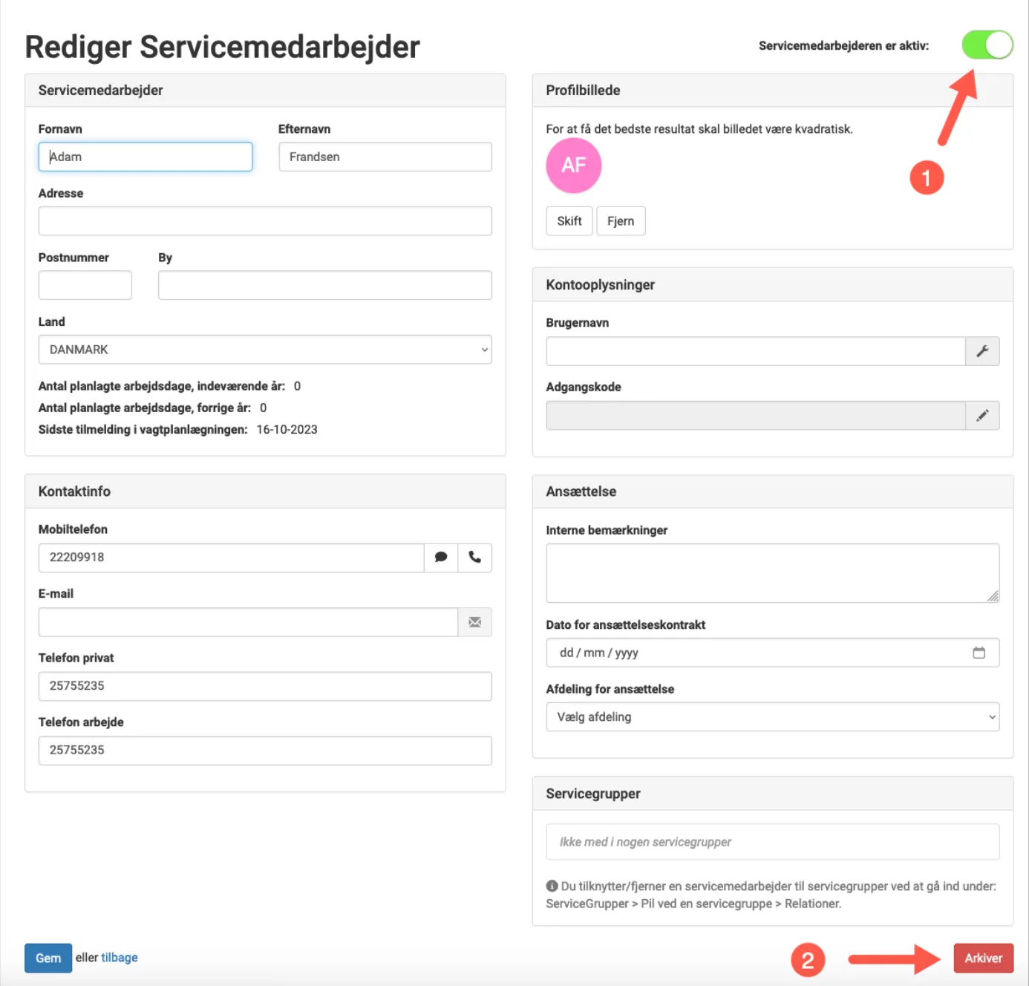
Task: Select the Telefon privat input field
Action: pos(264,686)
